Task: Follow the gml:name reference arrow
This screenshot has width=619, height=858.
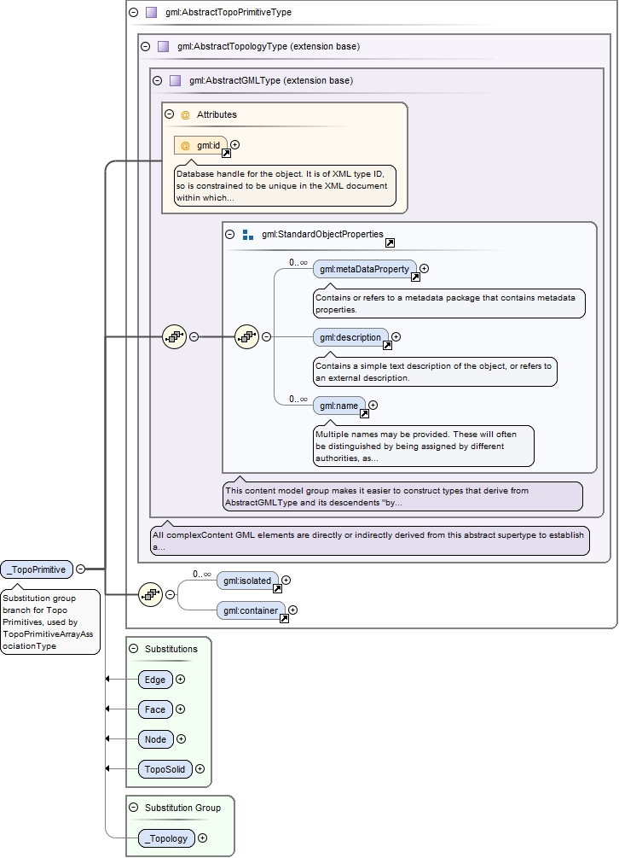Action: click(364, 414)
